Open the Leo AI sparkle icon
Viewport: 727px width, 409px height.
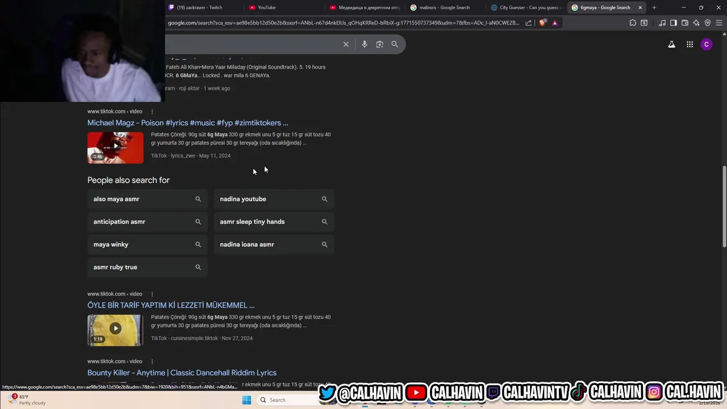point(696,23)
